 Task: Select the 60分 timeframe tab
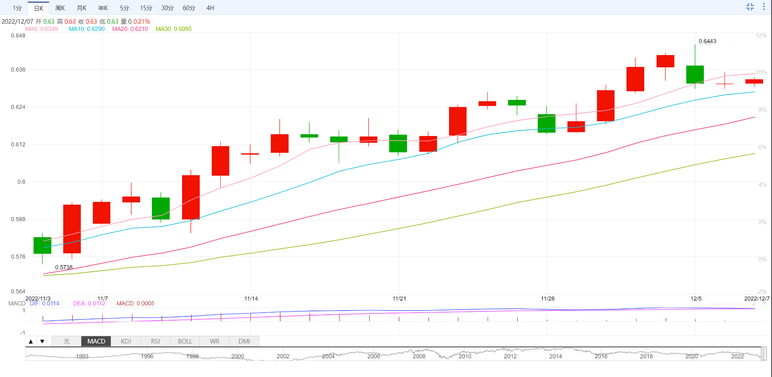(189, 8)
